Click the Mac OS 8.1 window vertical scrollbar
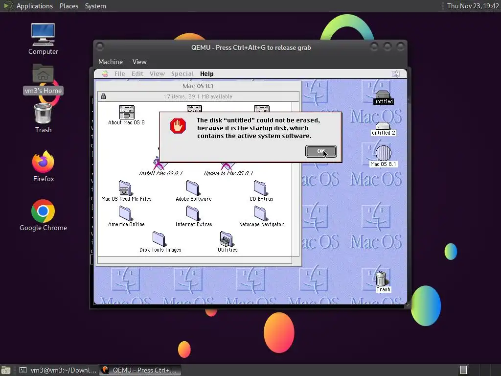The height and width of the screenshot is (376, 501). (x=296, y=179)
